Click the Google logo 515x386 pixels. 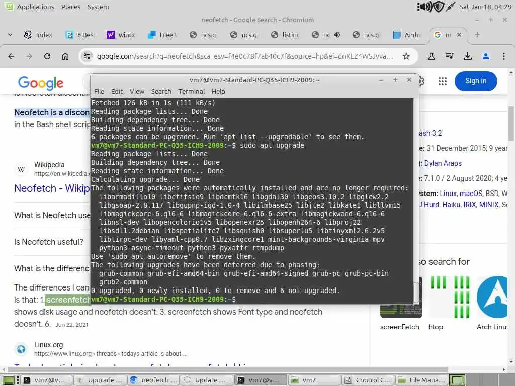[41, 83]
